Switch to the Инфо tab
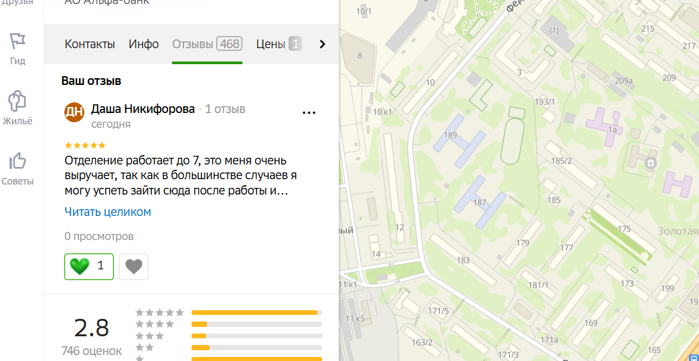Screen dimensions: 699x361 [x=143, y=44]
